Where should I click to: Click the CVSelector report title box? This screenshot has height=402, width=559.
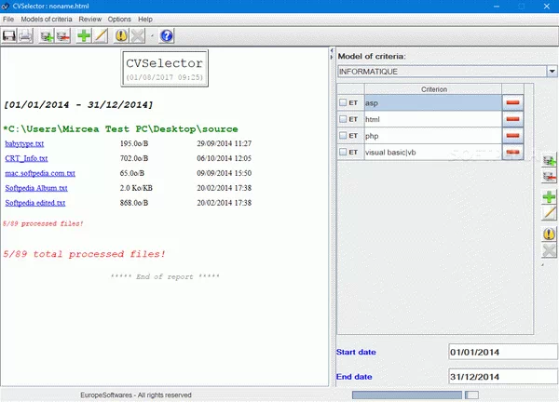tap(164, 68)
